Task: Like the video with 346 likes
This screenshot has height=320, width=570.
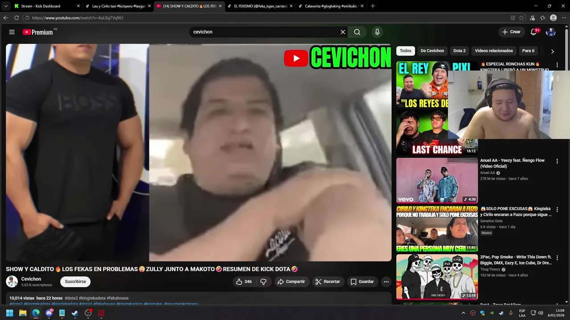Action: point(244,281)
